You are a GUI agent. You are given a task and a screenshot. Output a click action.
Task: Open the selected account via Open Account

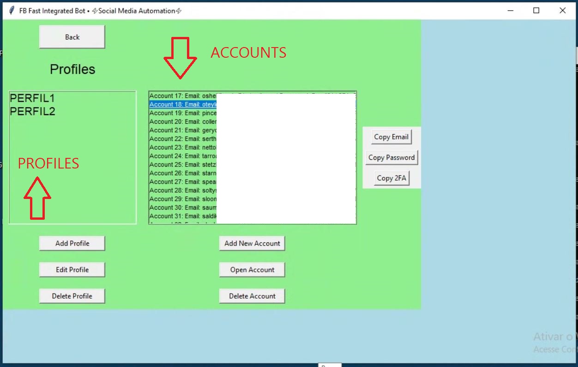point(252,270)
